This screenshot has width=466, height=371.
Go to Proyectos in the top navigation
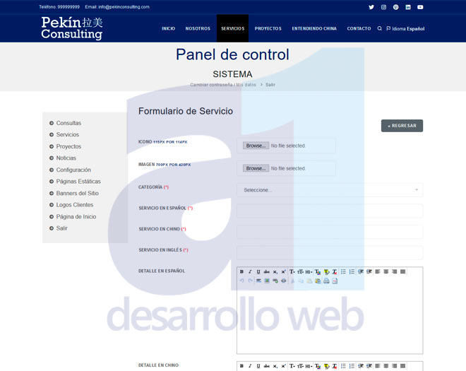[x=268, y=29]
